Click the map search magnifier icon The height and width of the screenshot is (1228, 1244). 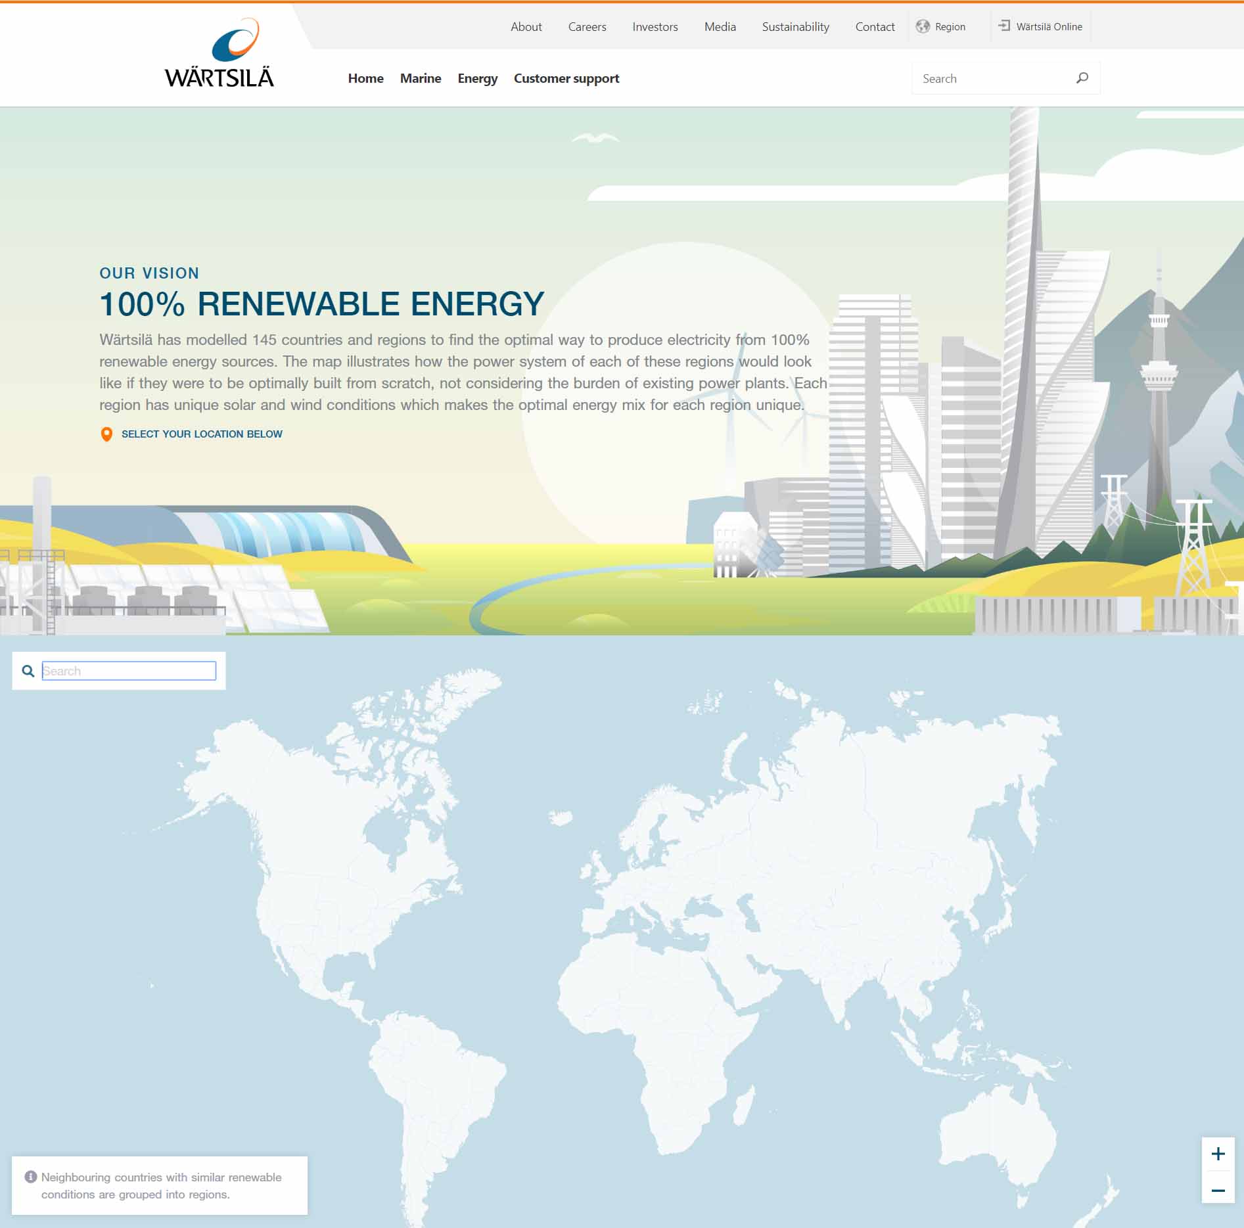click(28, 671)
